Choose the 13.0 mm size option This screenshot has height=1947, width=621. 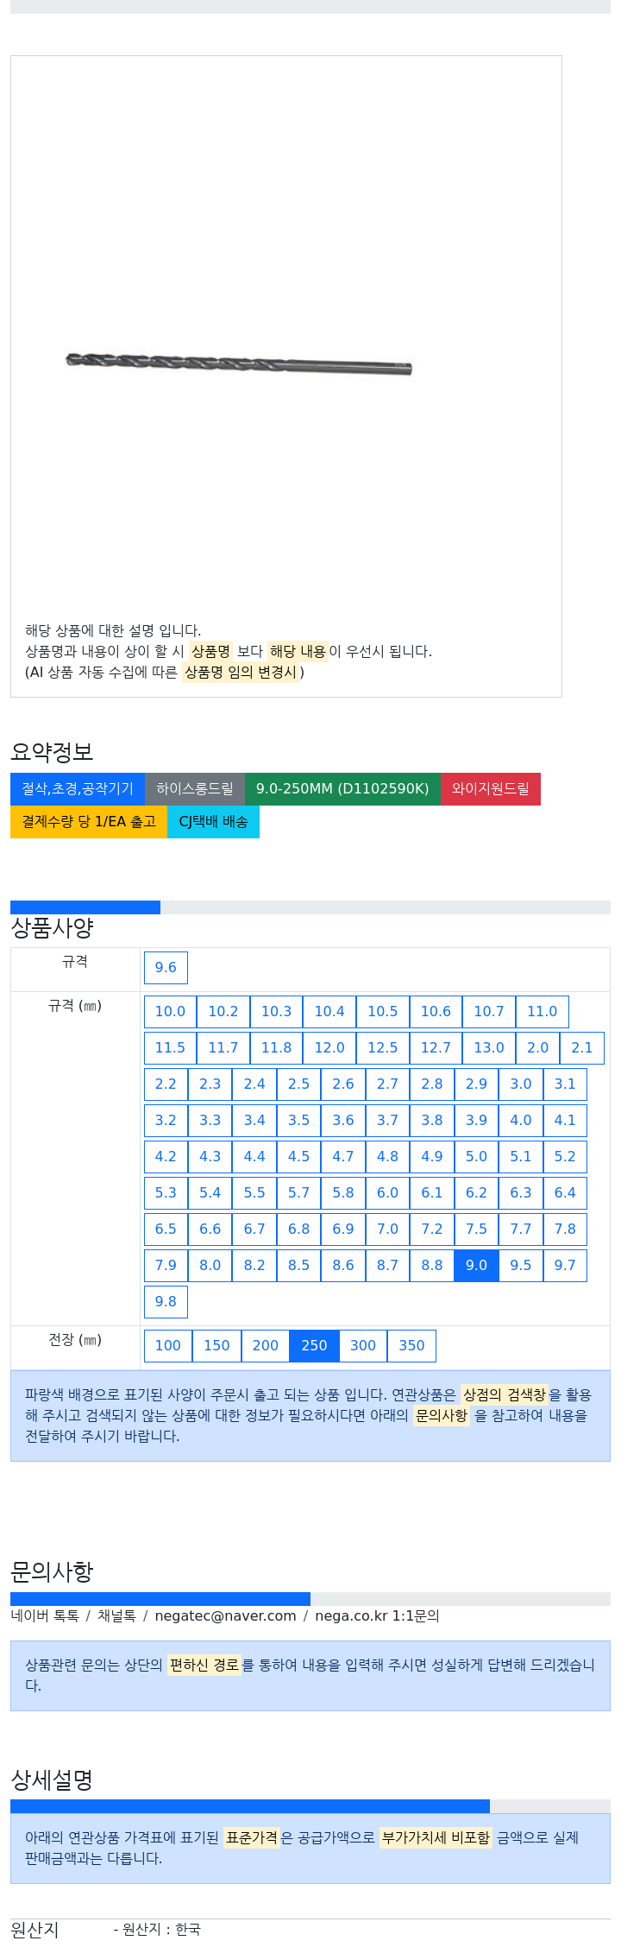[489, 1048]
